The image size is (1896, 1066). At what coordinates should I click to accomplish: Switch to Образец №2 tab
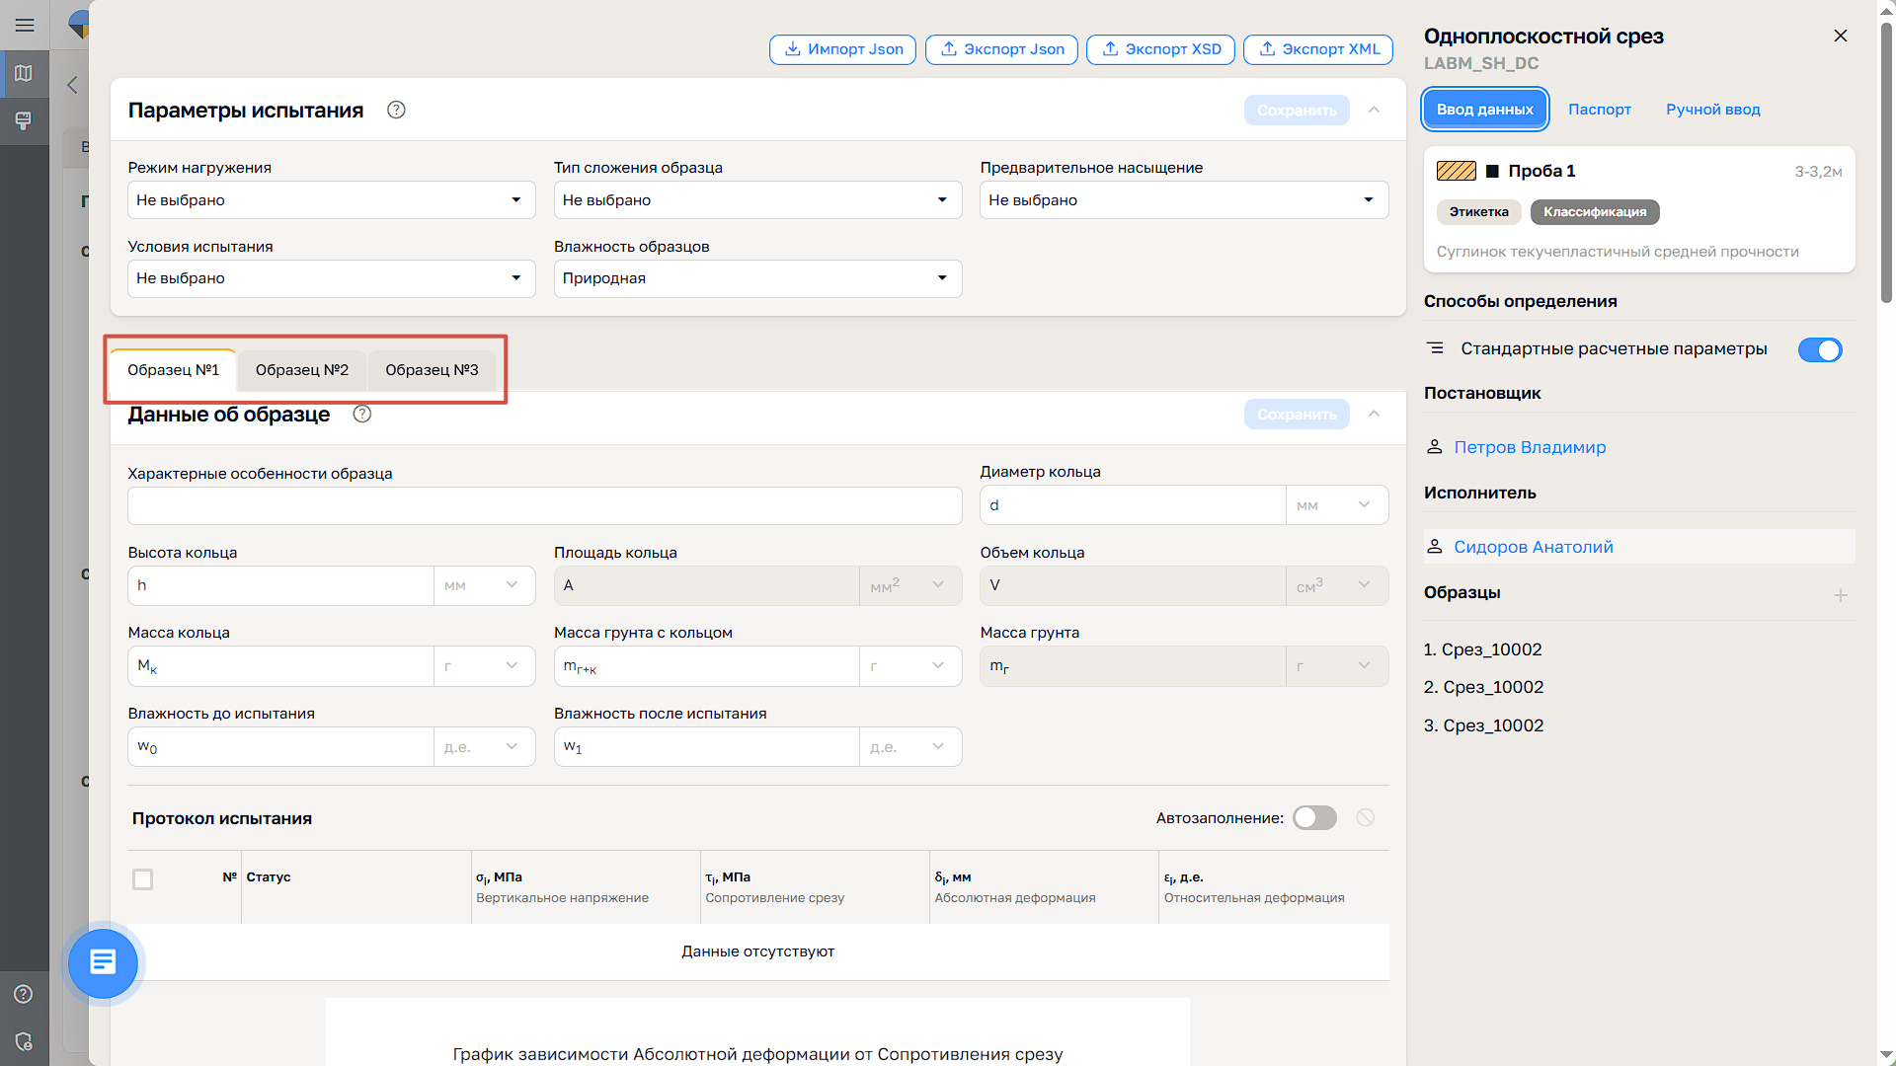(x=302, y=370)
